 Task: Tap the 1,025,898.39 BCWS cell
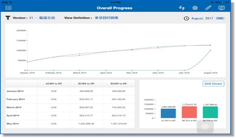86,124
